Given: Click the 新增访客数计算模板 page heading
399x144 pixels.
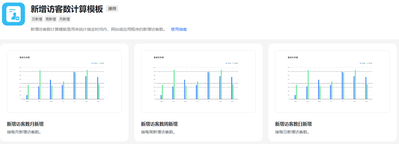Looking at the screenshot, I should 67,9.
